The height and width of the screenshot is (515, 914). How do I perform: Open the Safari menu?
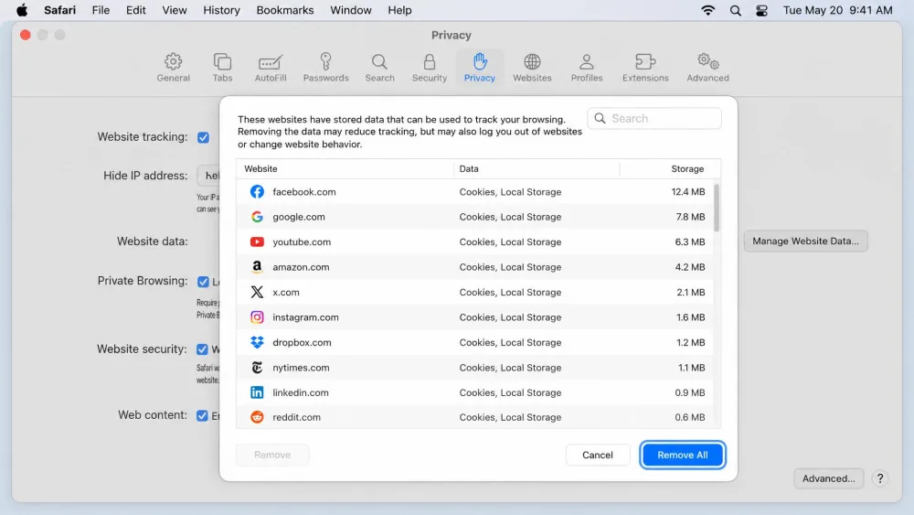tap(60, 10)
